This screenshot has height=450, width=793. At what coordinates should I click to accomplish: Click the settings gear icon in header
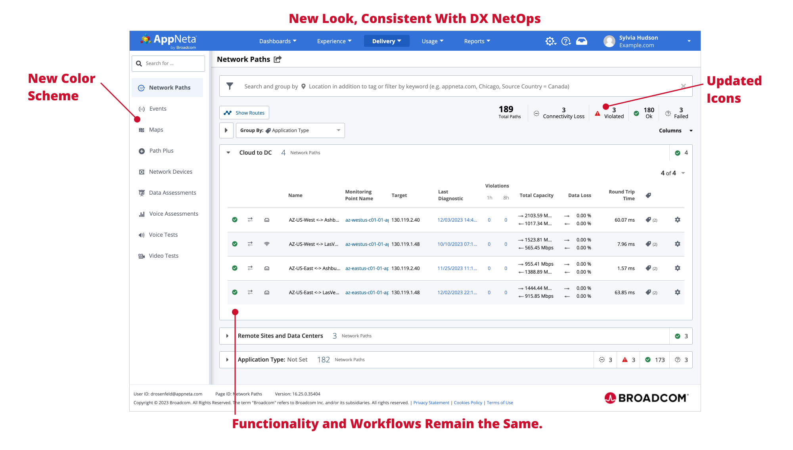550,41
